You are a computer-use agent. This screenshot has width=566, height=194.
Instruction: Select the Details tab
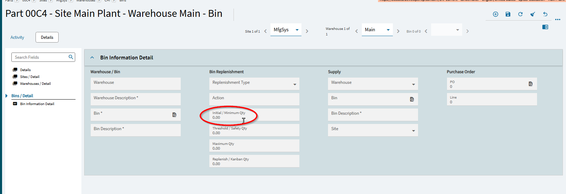pos(47,37)
